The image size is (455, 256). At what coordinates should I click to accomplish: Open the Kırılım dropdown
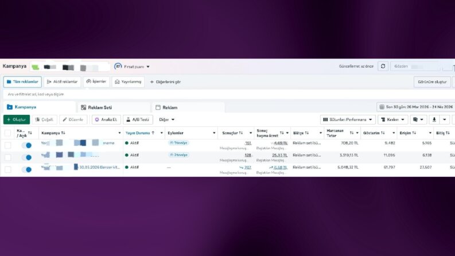[x=392, y=119]
